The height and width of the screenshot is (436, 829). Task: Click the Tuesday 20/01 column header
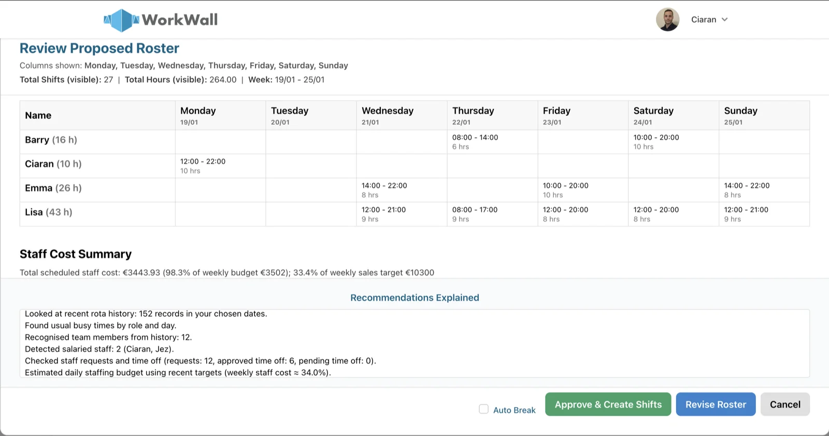point(311,115)
